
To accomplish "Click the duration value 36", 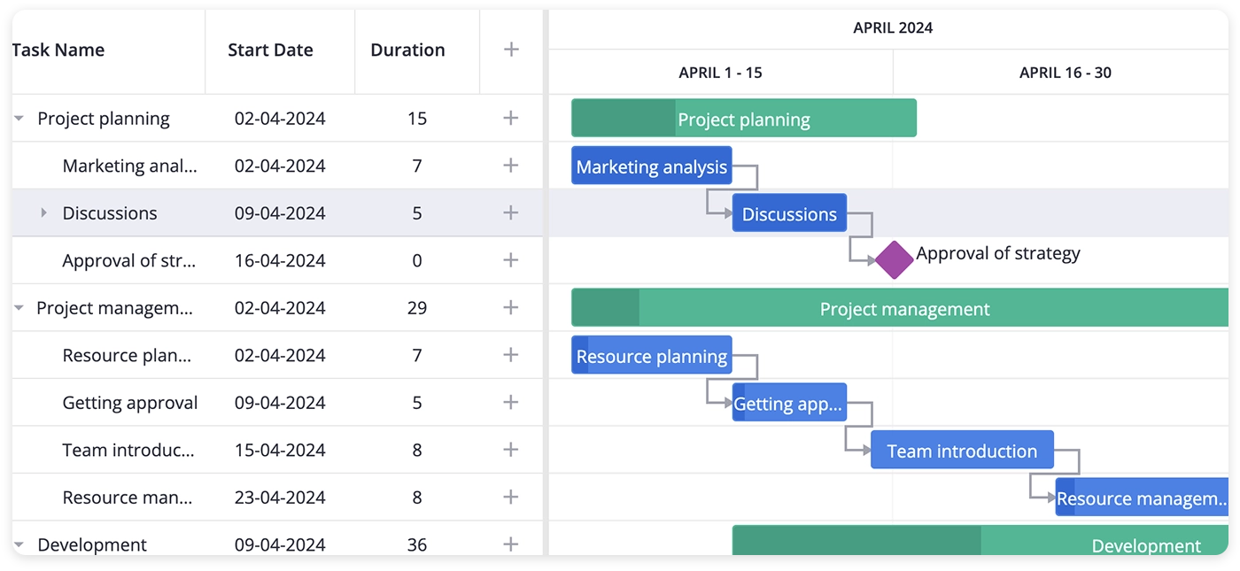I will point(417,545).
